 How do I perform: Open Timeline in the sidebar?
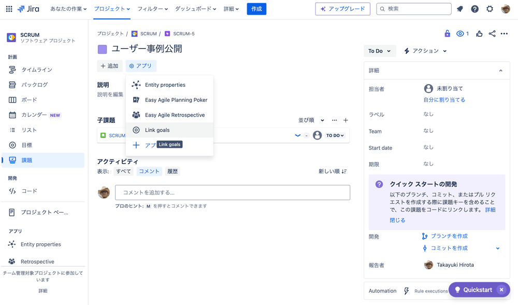(43, 70)
